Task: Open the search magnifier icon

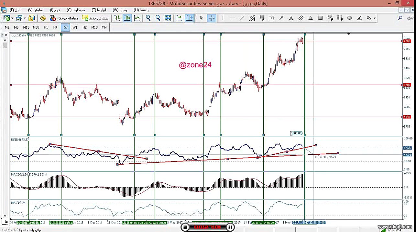Action: click(x=400, y=18)
